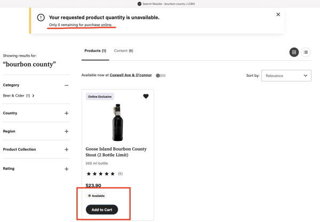
Task: Click the LCBO favicon in title bar
Action: coord(139,4)
